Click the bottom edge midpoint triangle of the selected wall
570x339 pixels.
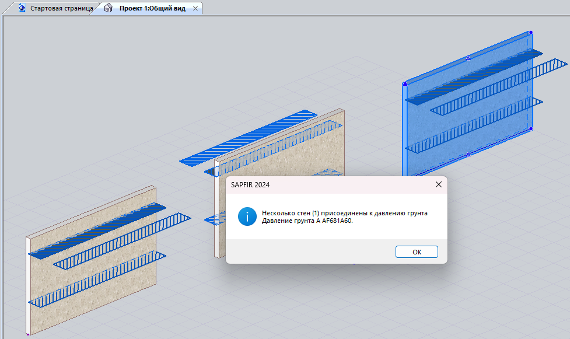click(468, 154)
